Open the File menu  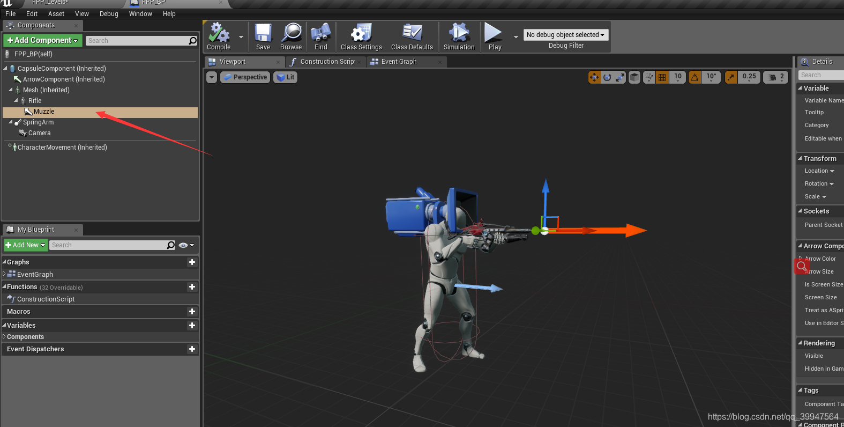pos(10,14)
